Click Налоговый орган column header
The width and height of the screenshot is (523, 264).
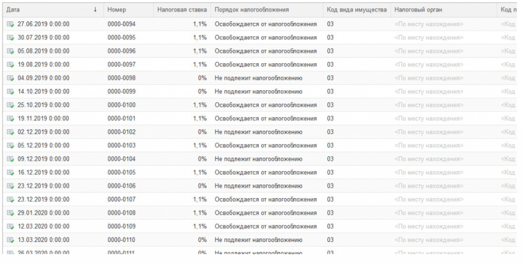pyautogui.click(x=418, y=10)
